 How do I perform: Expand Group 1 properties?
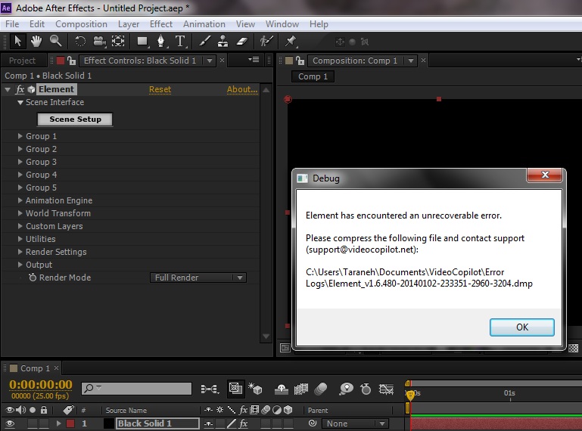(20, 136)
